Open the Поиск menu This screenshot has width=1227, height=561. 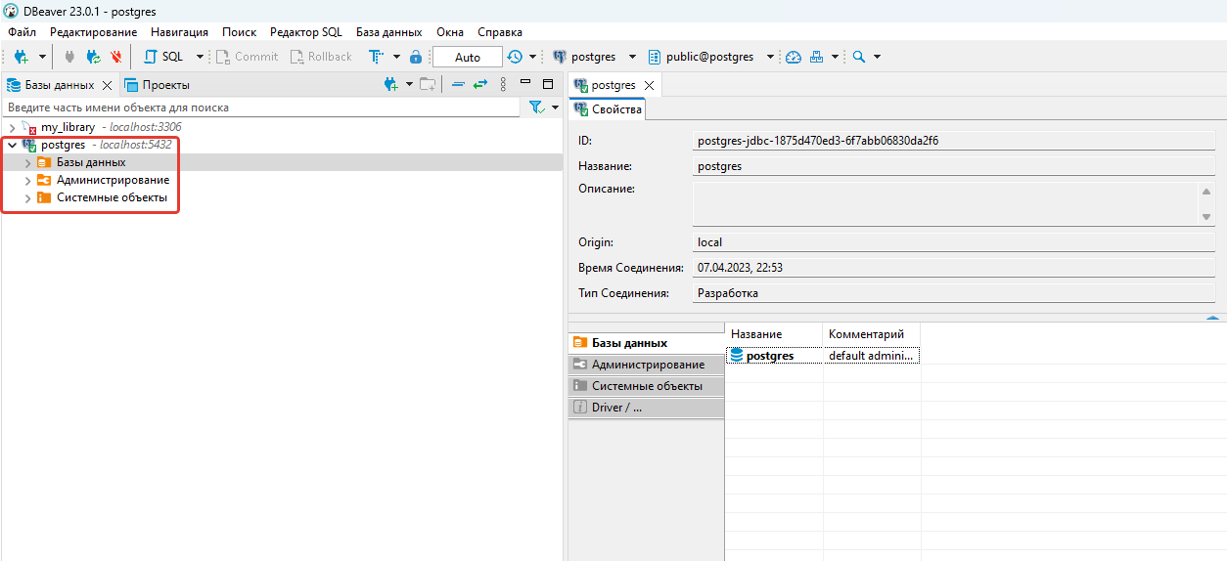click(240, 32)
